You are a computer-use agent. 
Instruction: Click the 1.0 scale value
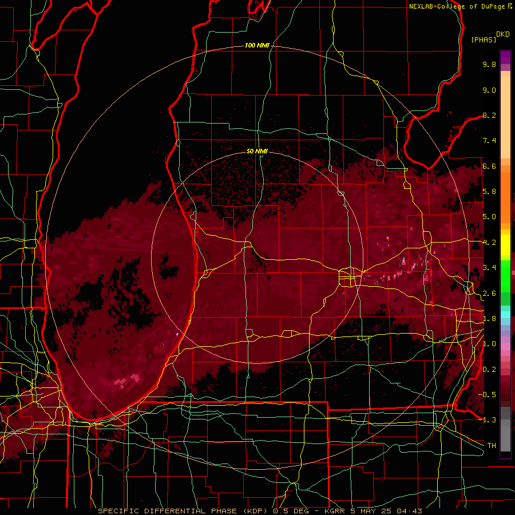[489, 344]
